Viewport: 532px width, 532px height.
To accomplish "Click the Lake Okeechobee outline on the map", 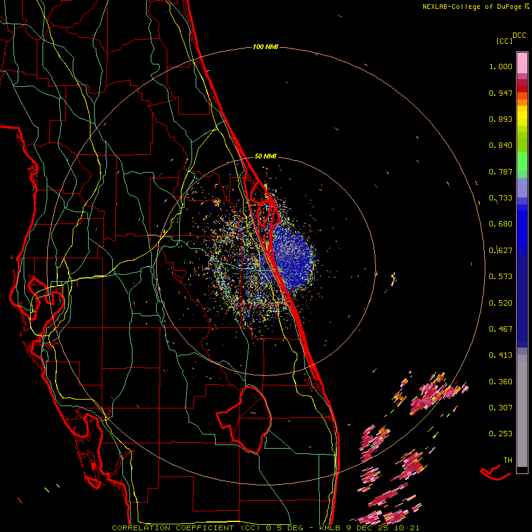I will point(245,419).
